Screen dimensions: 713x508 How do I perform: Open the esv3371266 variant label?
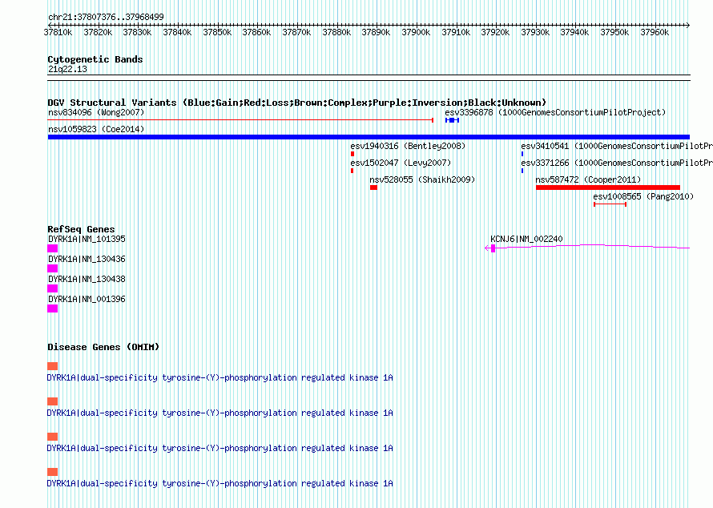pyautogui.click(x=617, y=163)
